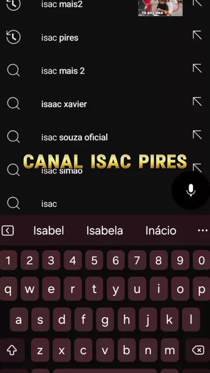Toggle the keyboard shift key
The width and height of the screenshot is (210, 373).
(x=12, y=350)
